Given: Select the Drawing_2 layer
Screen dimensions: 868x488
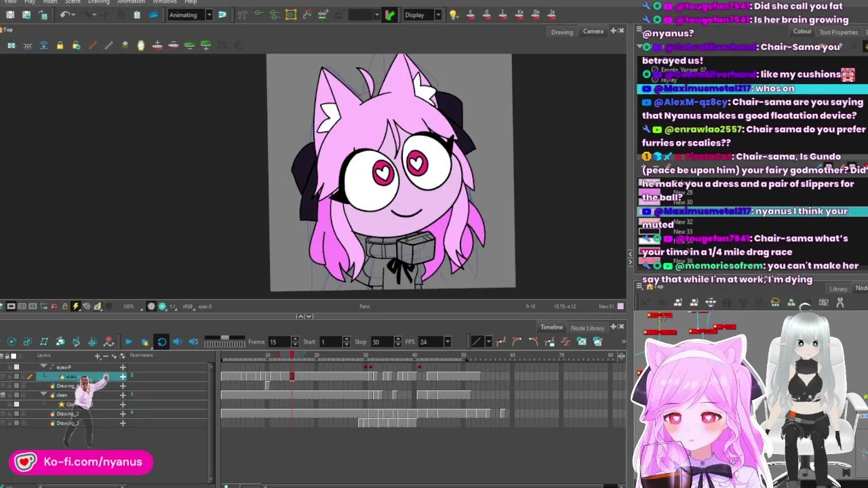Looking at the screenshot, I should click(x=66, y=413).
